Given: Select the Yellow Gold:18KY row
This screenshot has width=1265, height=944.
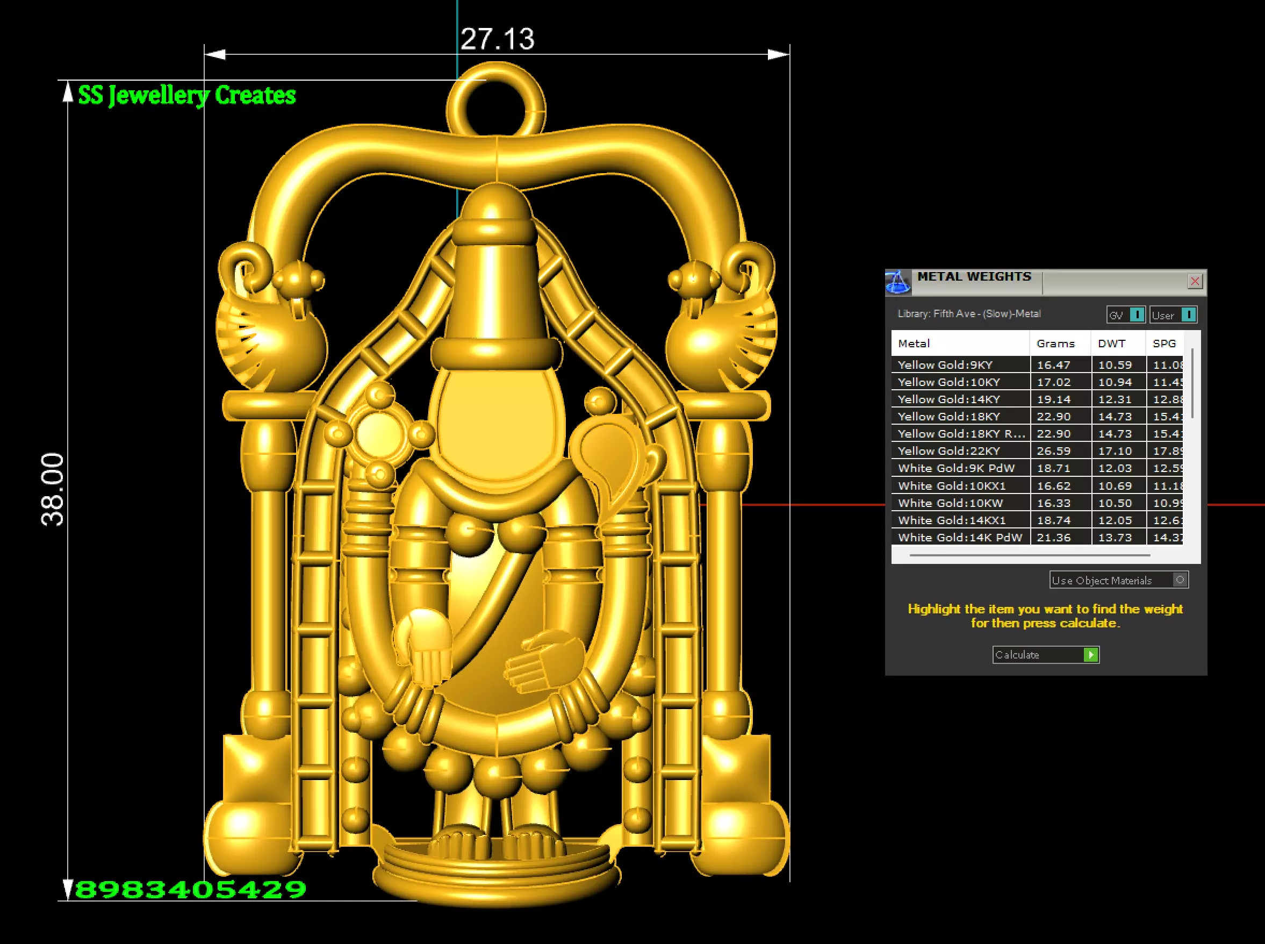Looking at the screenshot, I should click(1037, 417).
